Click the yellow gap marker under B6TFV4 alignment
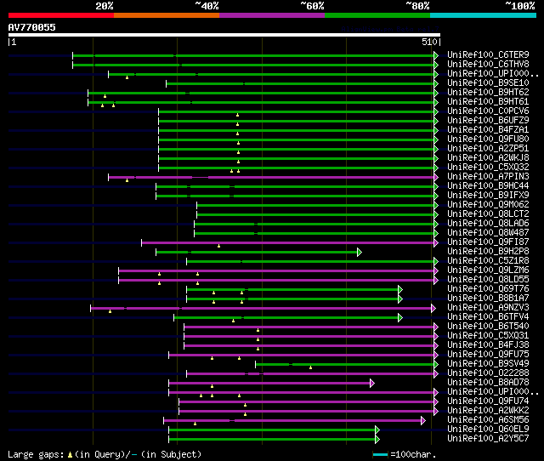 point(233,321)
